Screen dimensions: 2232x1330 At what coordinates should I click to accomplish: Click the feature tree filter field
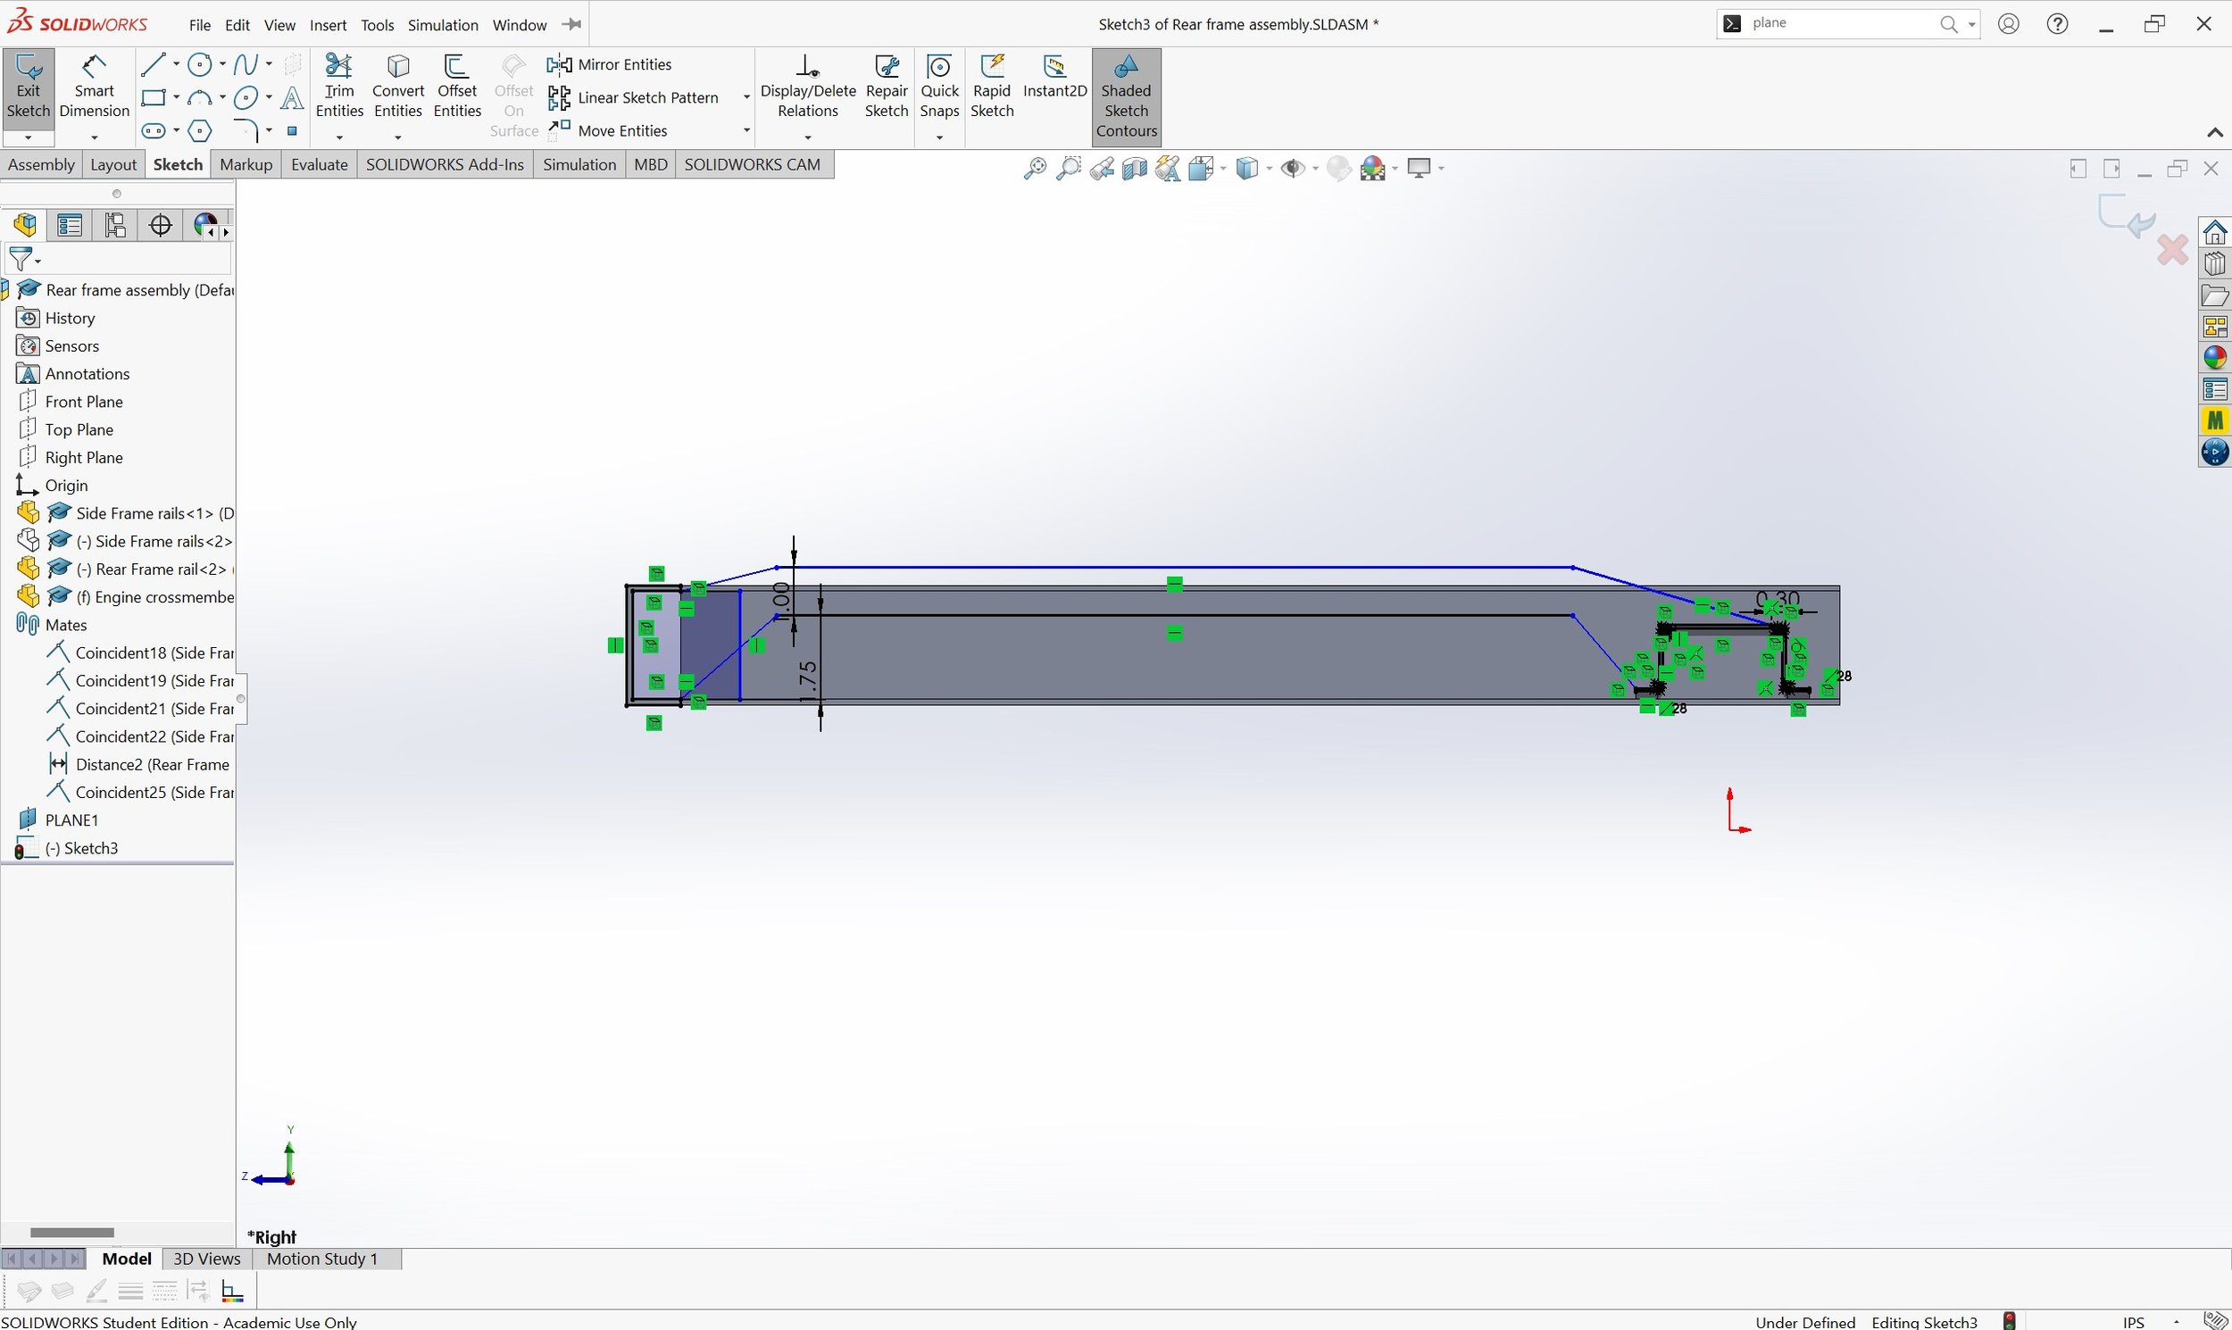pyautogui.click(x=118, y=260)
